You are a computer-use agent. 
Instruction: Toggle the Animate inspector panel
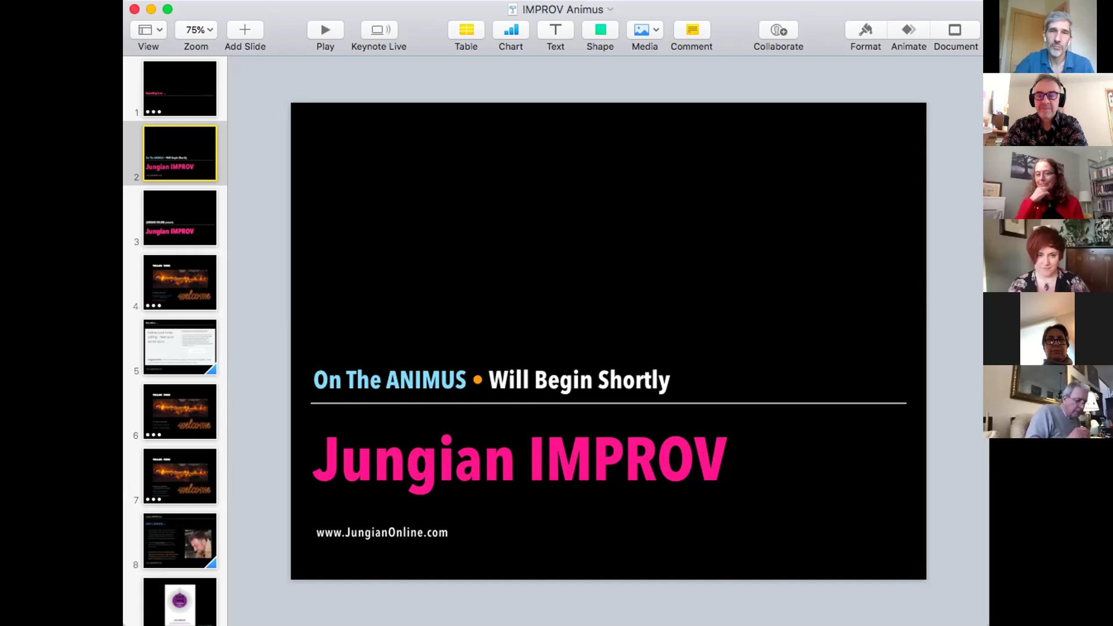point(908,30)
